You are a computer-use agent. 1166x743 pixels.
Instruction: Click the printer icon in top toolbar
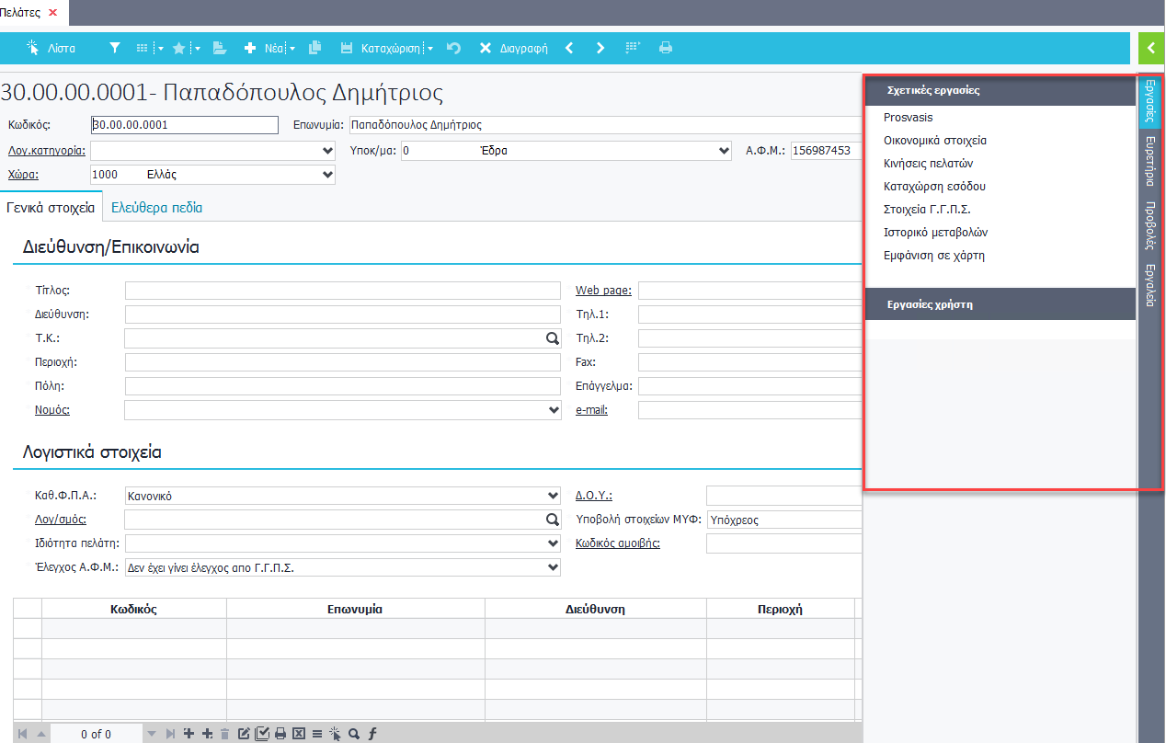pos(666,48)
